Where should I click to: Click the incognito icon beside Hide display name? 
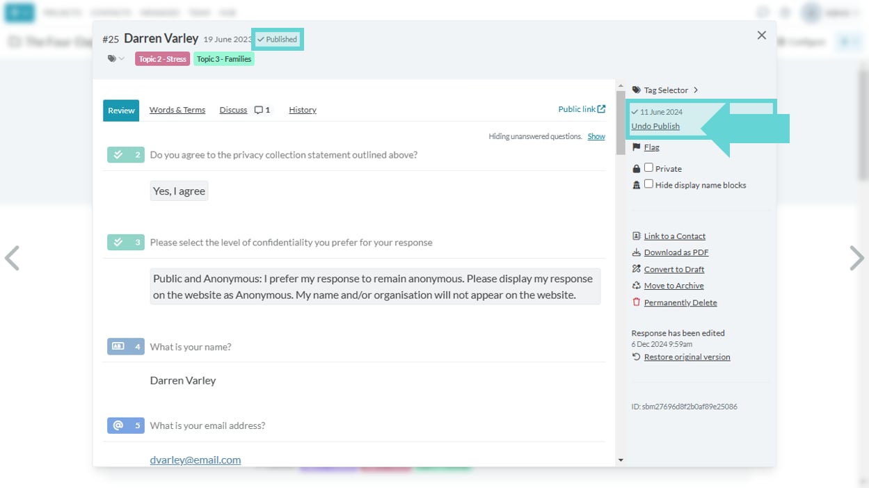click(636, 185)
